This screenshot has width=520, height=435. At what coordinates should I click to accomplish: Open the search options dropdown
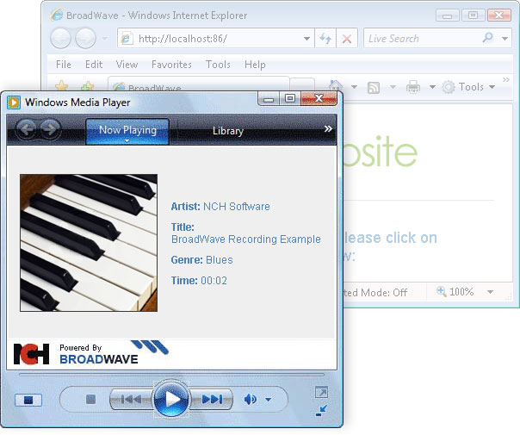(x=505, y=39)
